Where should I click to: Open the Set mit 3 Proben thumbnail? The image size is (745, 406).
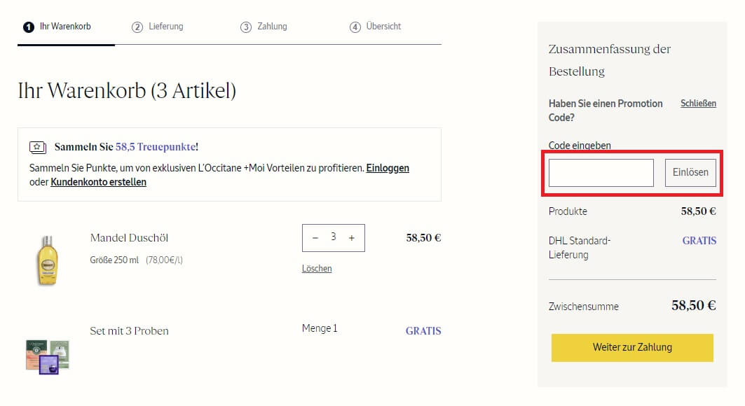tap(48, 357)
